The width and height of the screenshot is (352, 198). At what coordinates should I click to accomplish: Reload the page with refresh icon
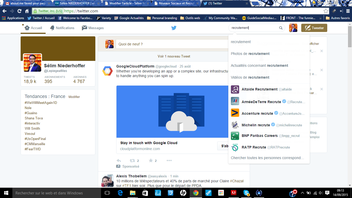tap(19, 11)
